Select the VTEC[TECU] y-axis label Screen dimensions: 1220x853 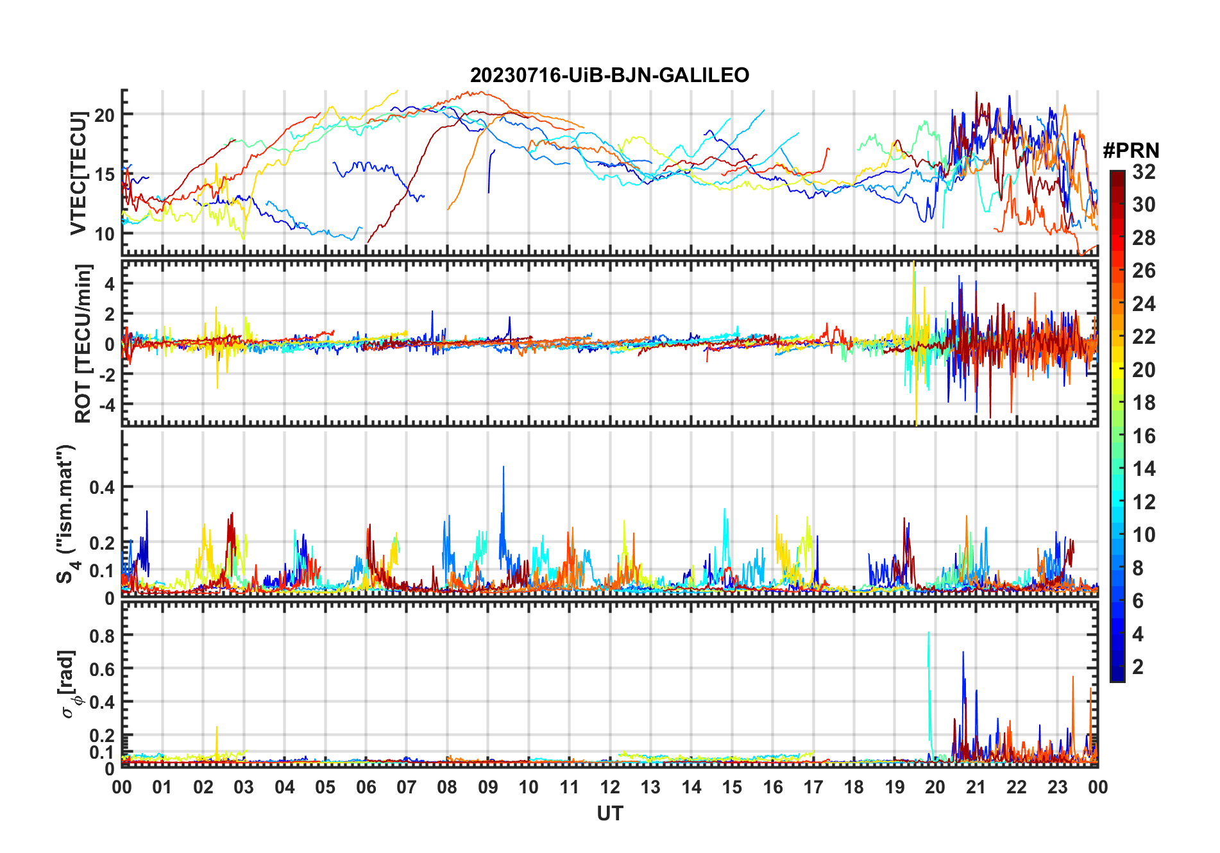[x=78, y=173]
